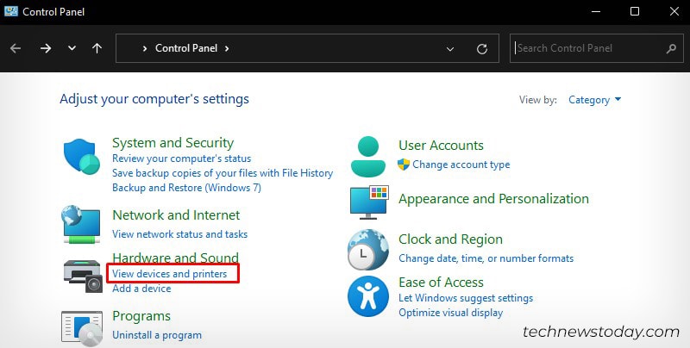Viewport: 690px width, 348px height.
Task: Click the Network and Internet globe icon
Action: pos(81,224)
